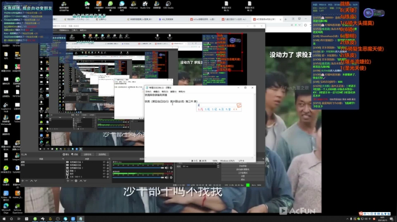The height and width of the screenshot is (222, 397).
Task: Open a new browser tab with plus
Action: [286, 19]
